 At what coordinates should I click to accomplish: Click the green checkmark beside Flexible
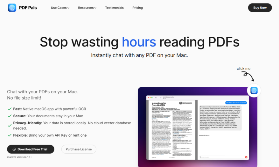pos(10,135)
